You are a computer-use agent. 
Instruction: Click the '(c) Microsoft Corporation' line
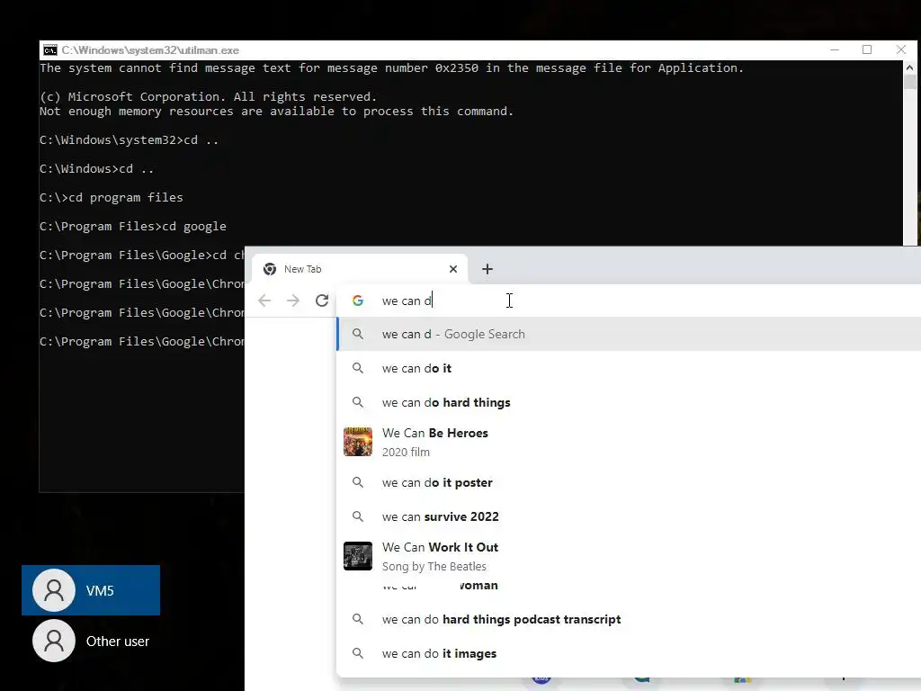(x=208, y=96)
